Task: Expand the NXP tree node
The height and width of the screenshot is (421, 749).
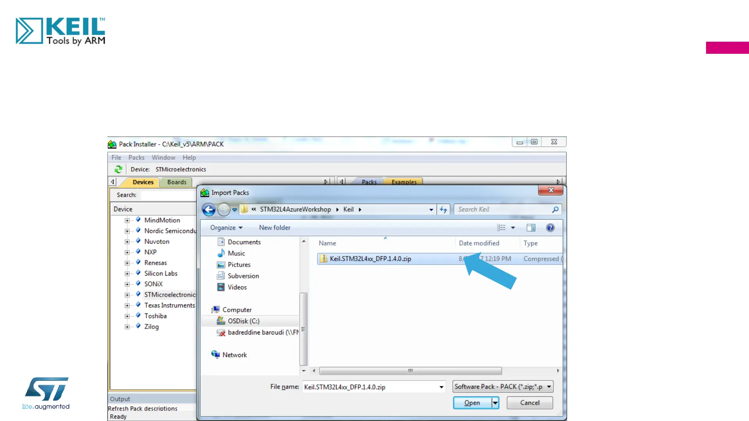Action: (127, 253)
